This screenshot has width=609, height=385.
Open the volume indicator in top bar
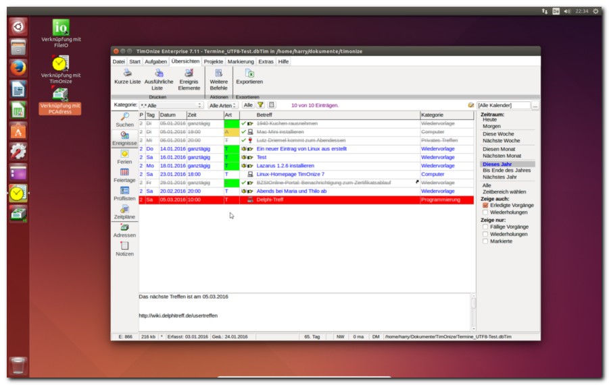(x=568, y=11)
